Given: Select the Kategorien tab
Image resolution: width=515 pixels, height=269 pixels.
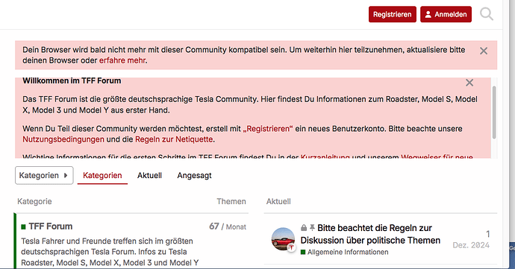Looking at the screenshot, I should click(102, 176).
